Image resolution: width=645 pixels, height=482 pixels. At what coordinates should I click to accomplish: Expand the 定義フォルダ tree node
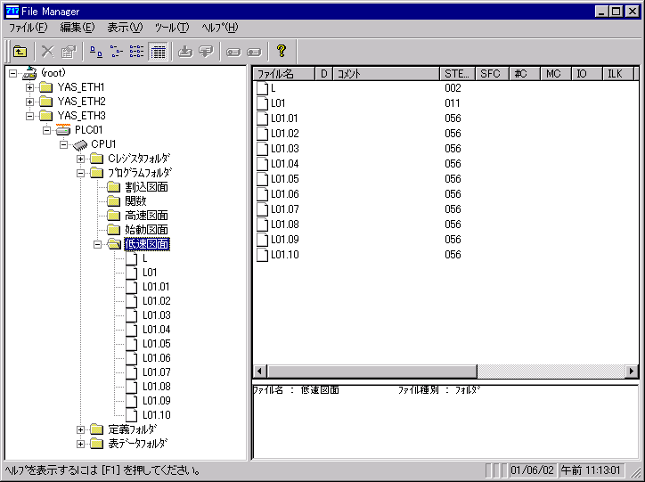click(x=81, y=429)
